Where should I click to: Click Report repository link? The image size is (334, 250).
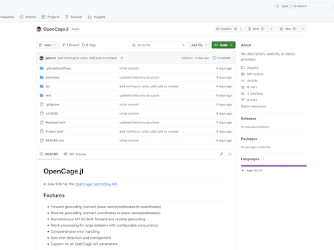[253, 107]
